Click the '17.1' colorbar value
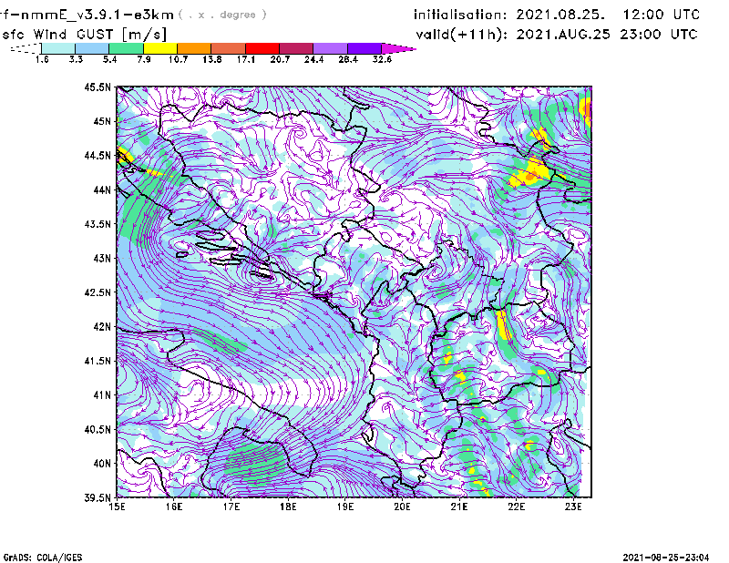 click(x=246, y=59)
